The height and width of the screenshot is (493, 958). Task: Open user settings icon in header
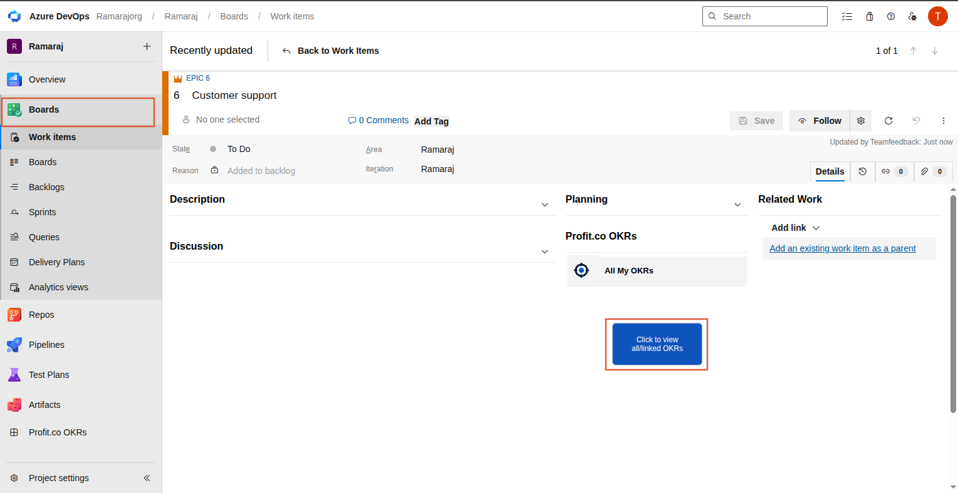tap(912, 16)
